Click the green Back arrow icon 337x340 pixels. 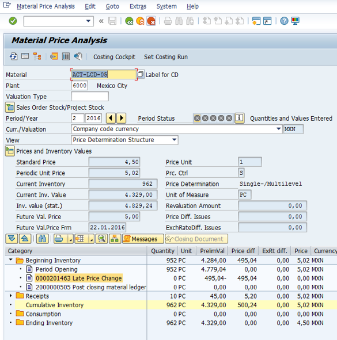pyautogui.click(x=129, y=21)
